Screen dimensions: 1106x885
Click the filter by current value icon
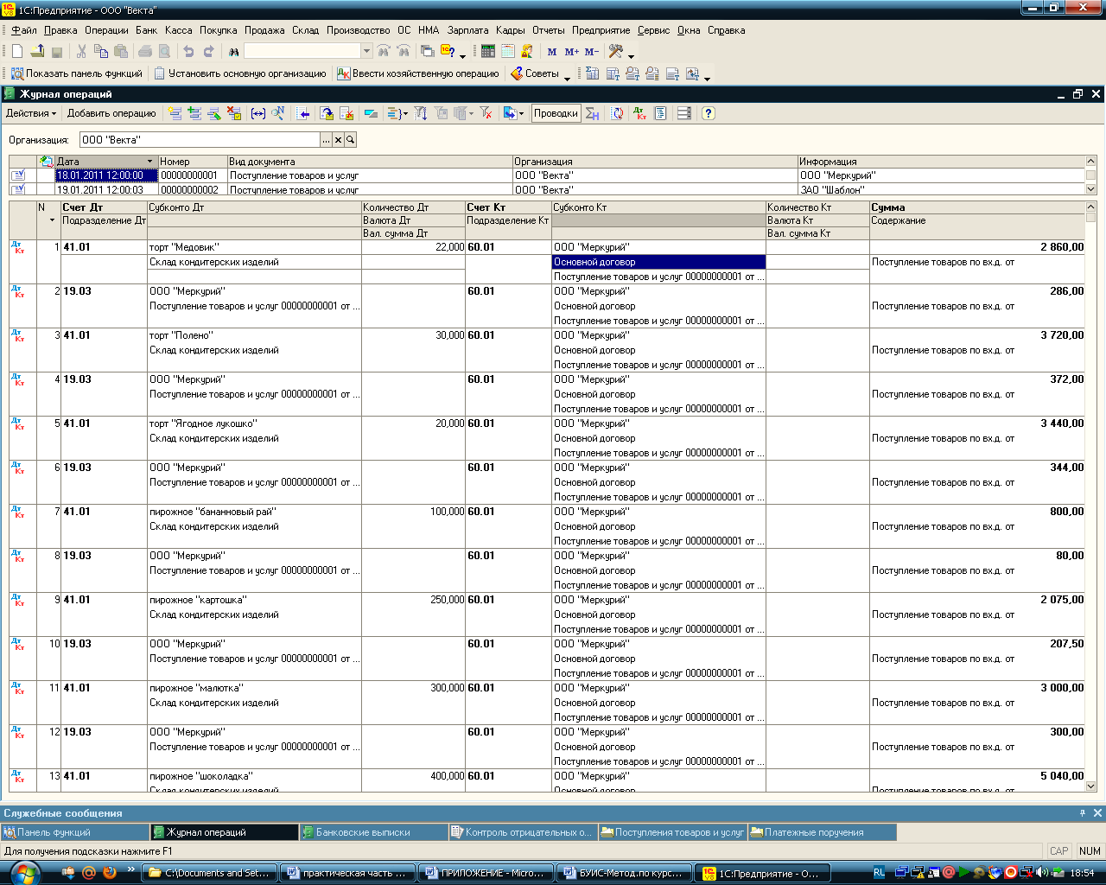[x=439, y=113]
